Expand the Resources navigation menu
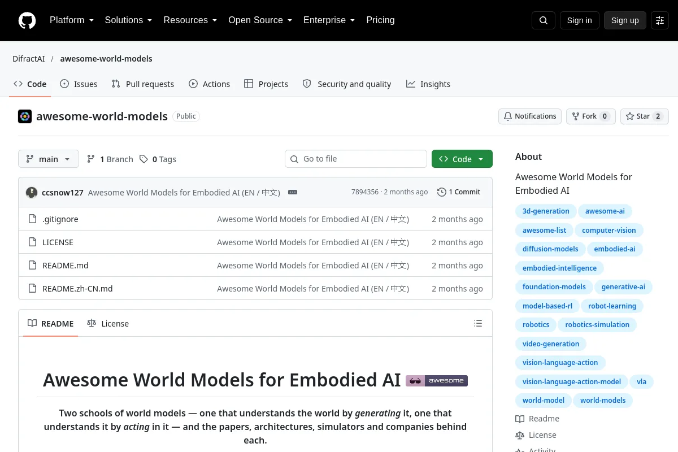The height and width of the screenshot is (452, 678). (x=190, y=20)
